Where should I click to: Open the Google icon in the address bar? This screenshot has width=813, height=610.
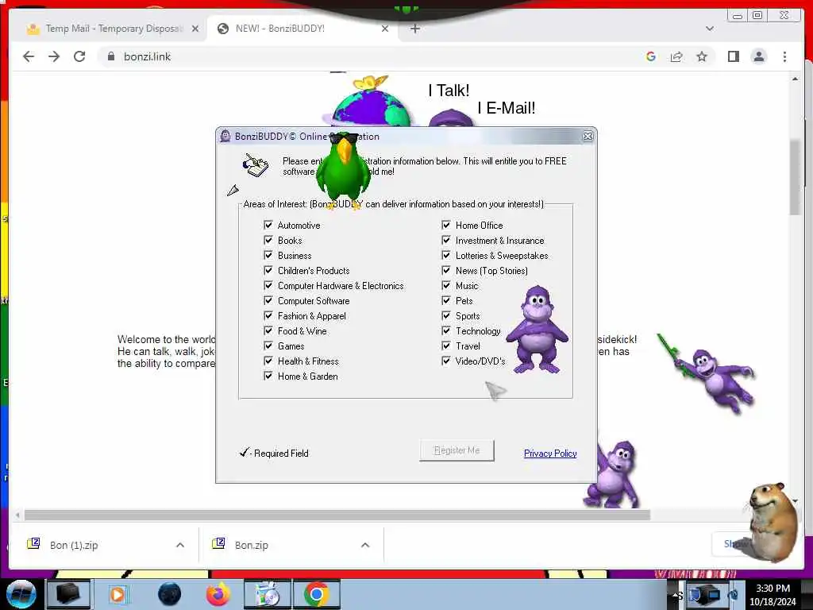[x=651, y=56]
